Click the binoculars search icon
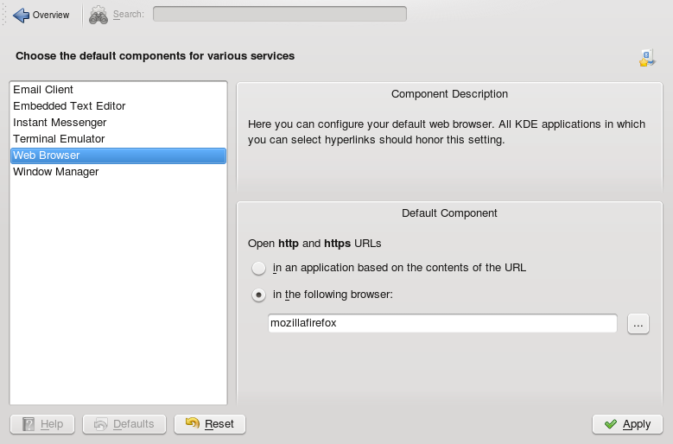 click(x=98, y=15)
